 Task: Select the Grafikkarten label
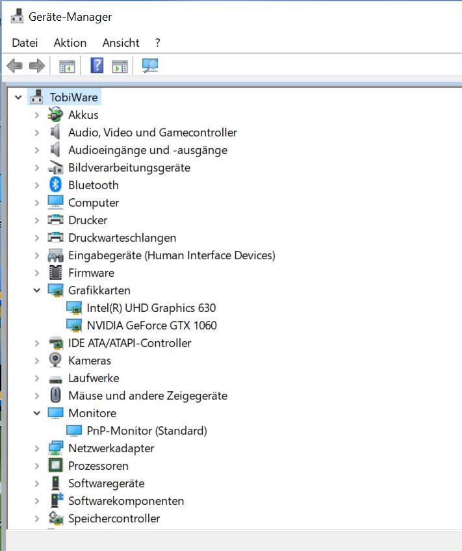click(x=99, y=290)
